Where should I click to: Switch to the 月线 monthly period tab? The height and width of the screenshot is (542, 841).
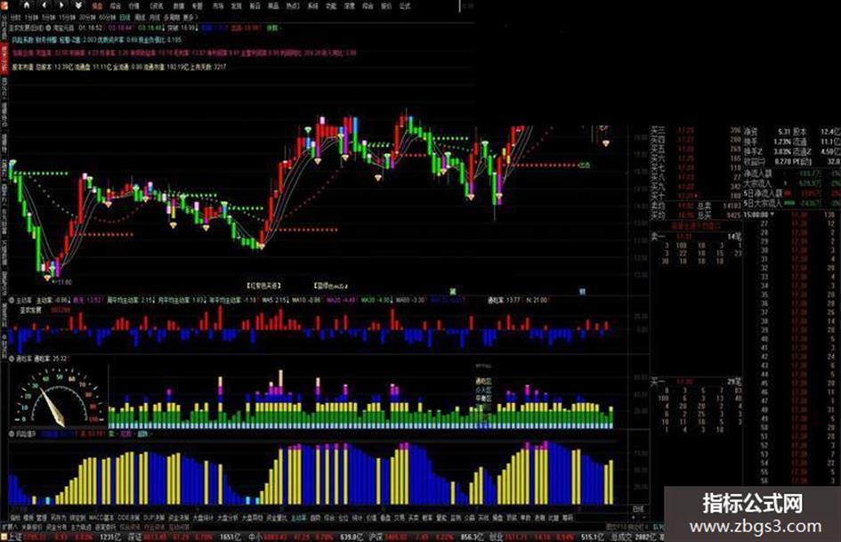155,18
